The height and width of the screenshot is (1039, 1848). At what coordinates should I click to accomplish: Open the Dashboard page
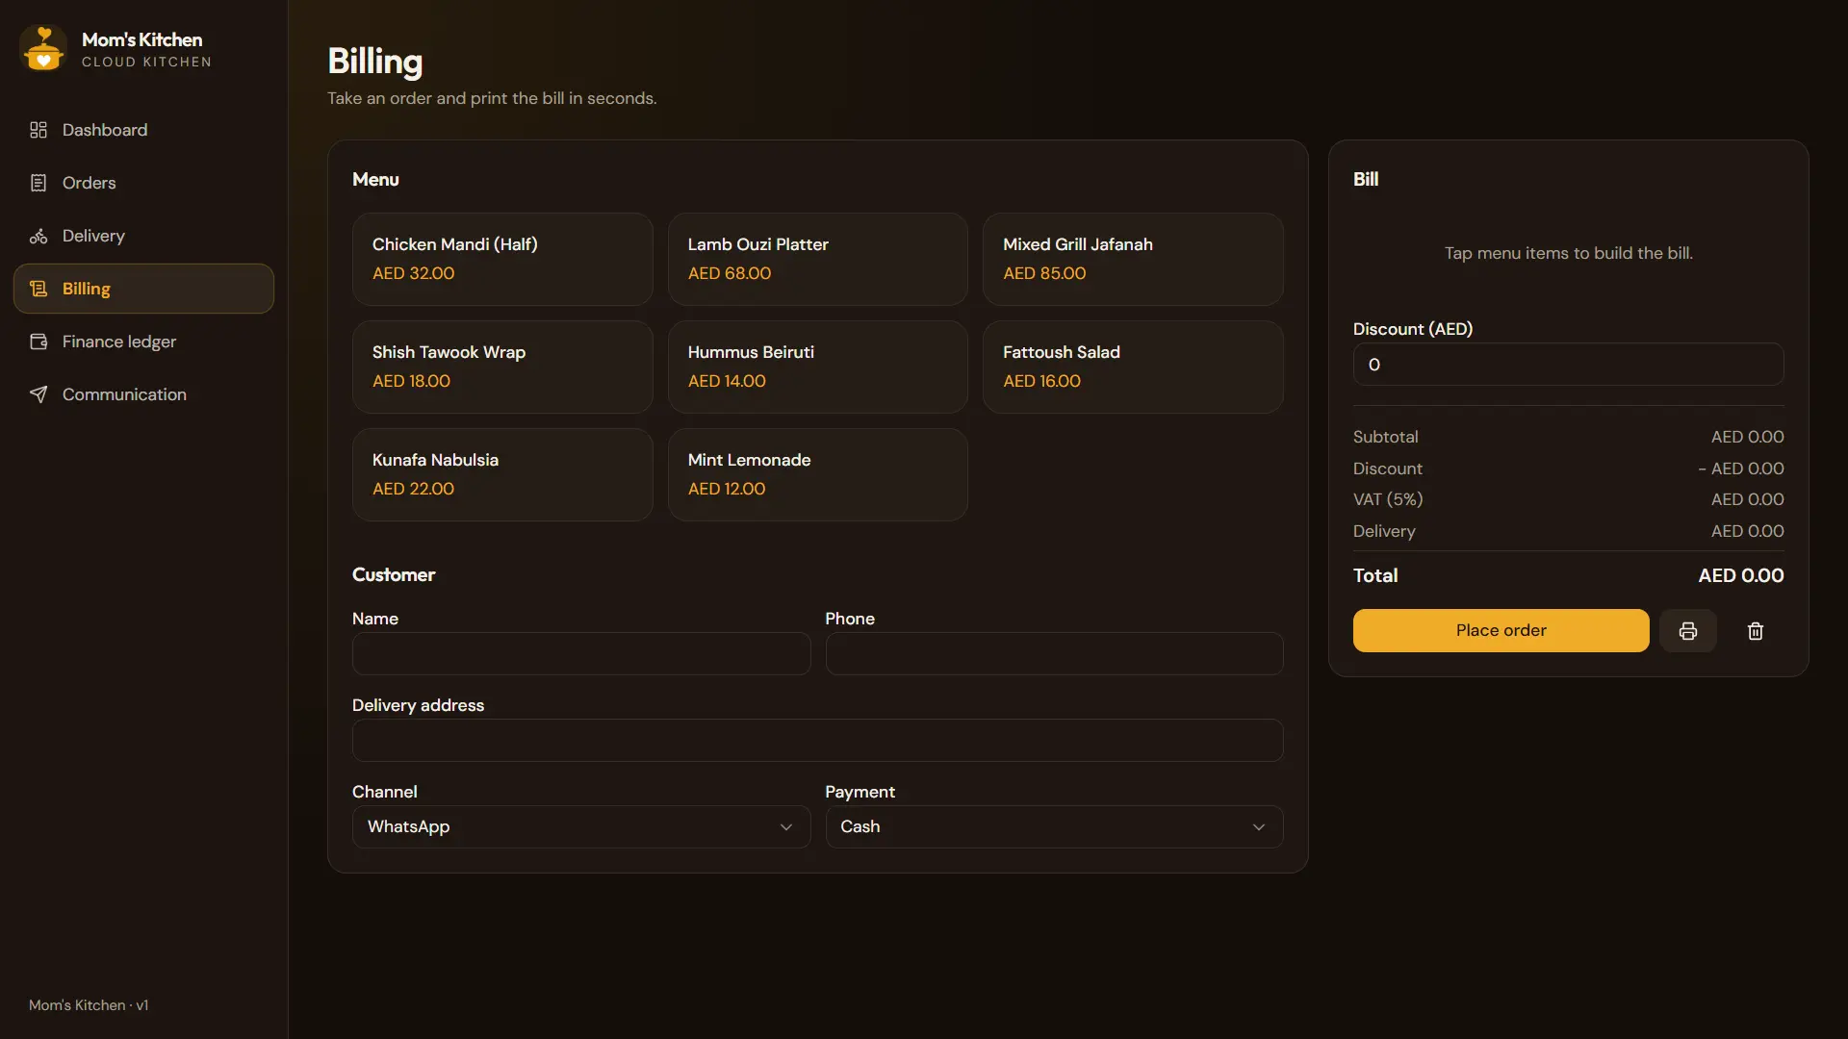tap(143, 130)
